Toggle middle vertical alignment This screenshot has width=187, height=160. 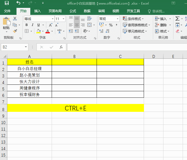(77, 18)
